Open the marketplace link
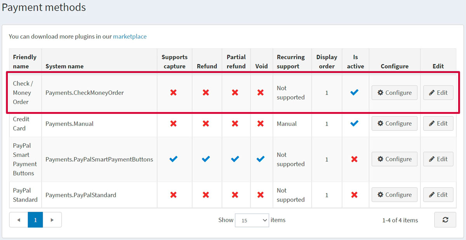 click(x=130, y=37)
